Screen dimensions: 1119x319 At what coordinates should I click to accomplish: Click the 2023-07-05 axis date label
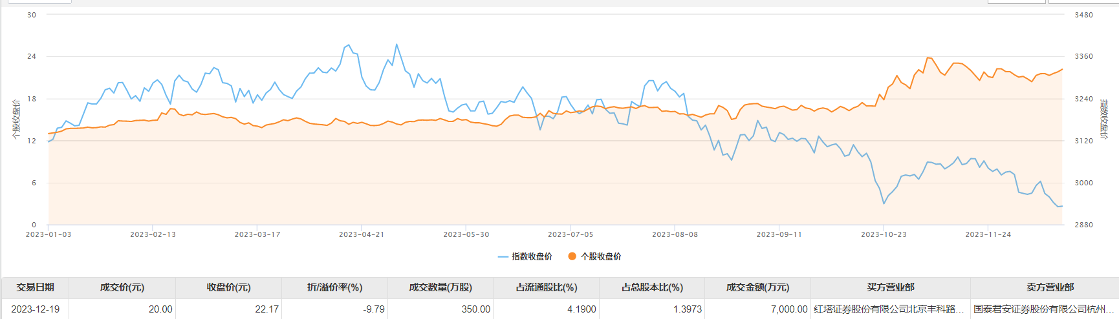click(x=570, y=234)
